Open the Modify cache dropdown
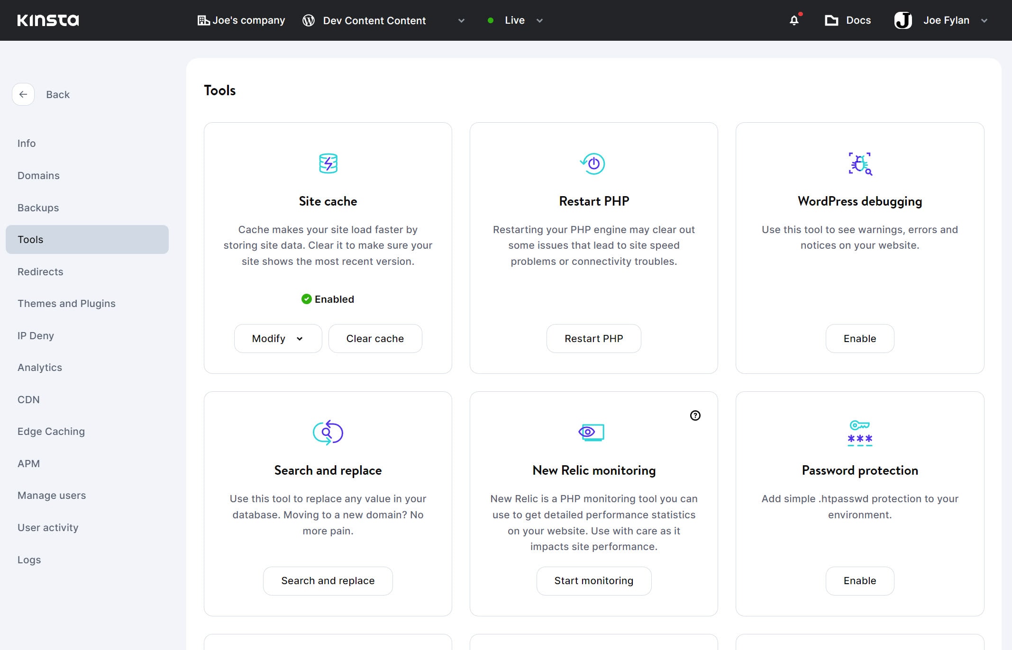The height and width of the screenshot is (650, 1012). [x=278, y=338]
